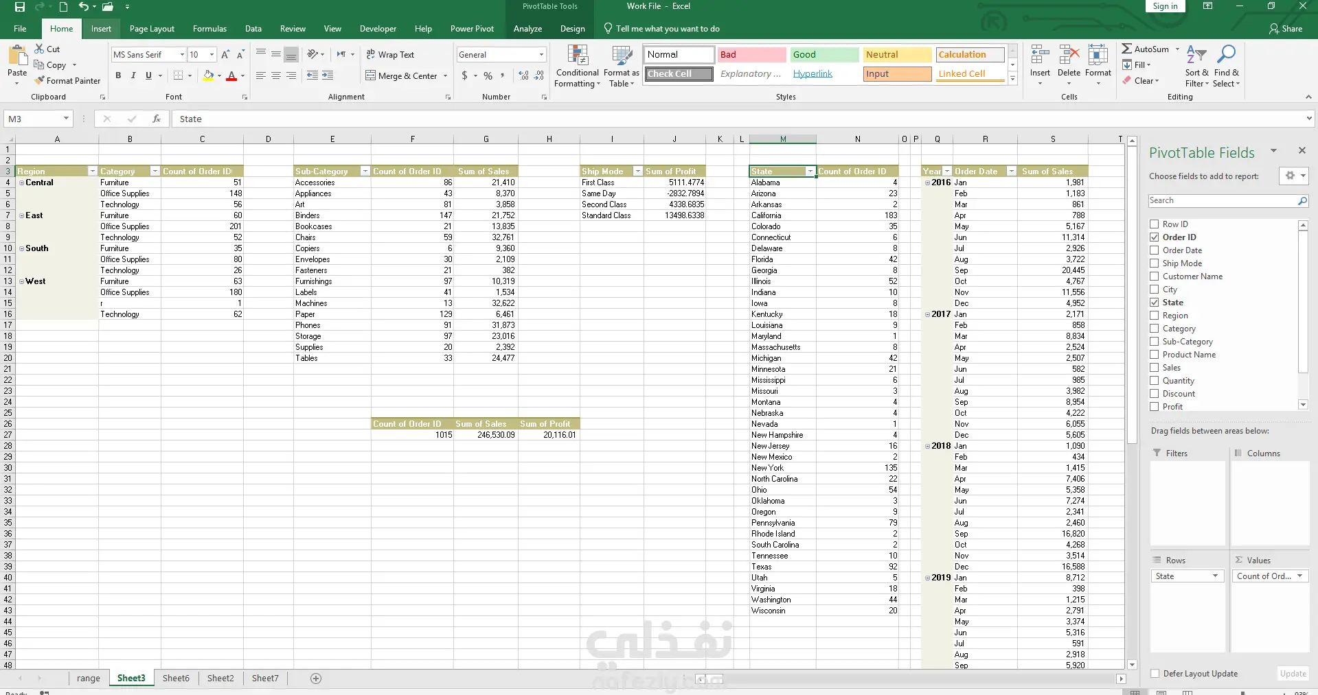Screen dimensions: 1318x695
Task: Check the Order Date field
Action: tap(1155, 250)
